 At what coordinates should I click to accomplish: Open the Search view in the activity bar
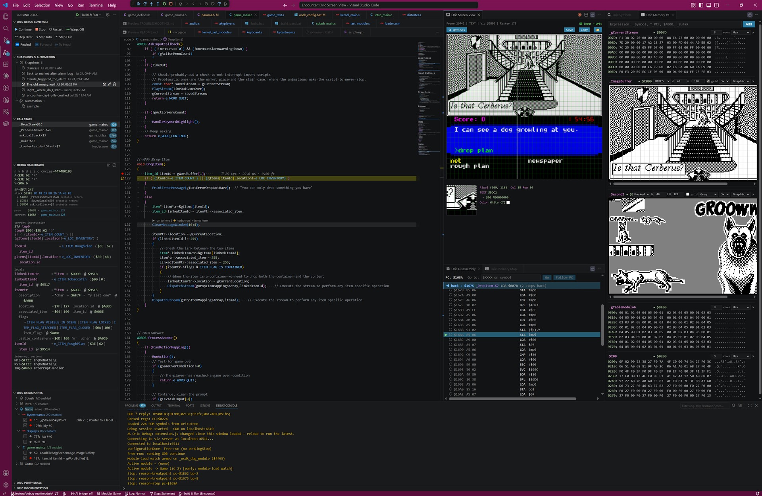click(6, 28)
